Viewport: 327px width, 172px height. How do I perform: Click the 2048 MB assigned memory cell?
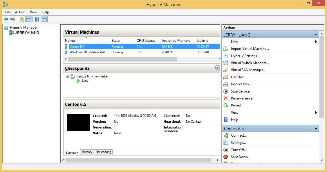click(x=168, y=52)
